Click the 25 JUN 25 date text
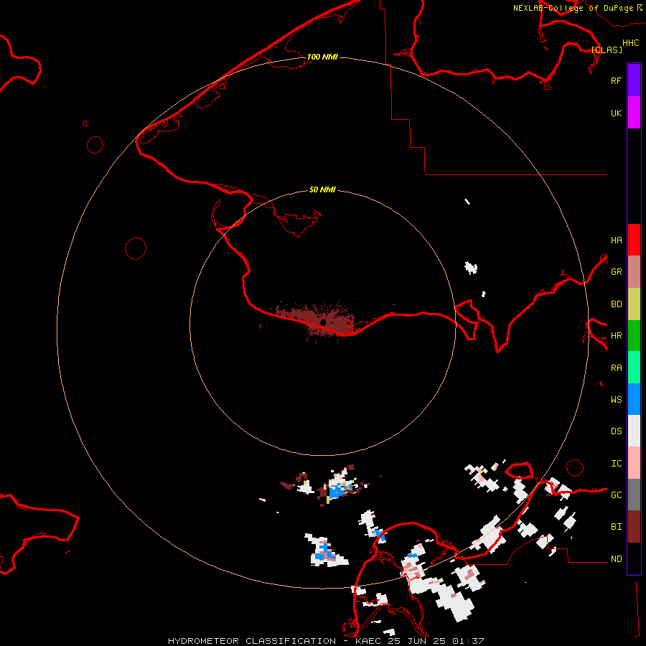Image resolution: width=646 pixels, height=646 pixels. coord(416,641)
